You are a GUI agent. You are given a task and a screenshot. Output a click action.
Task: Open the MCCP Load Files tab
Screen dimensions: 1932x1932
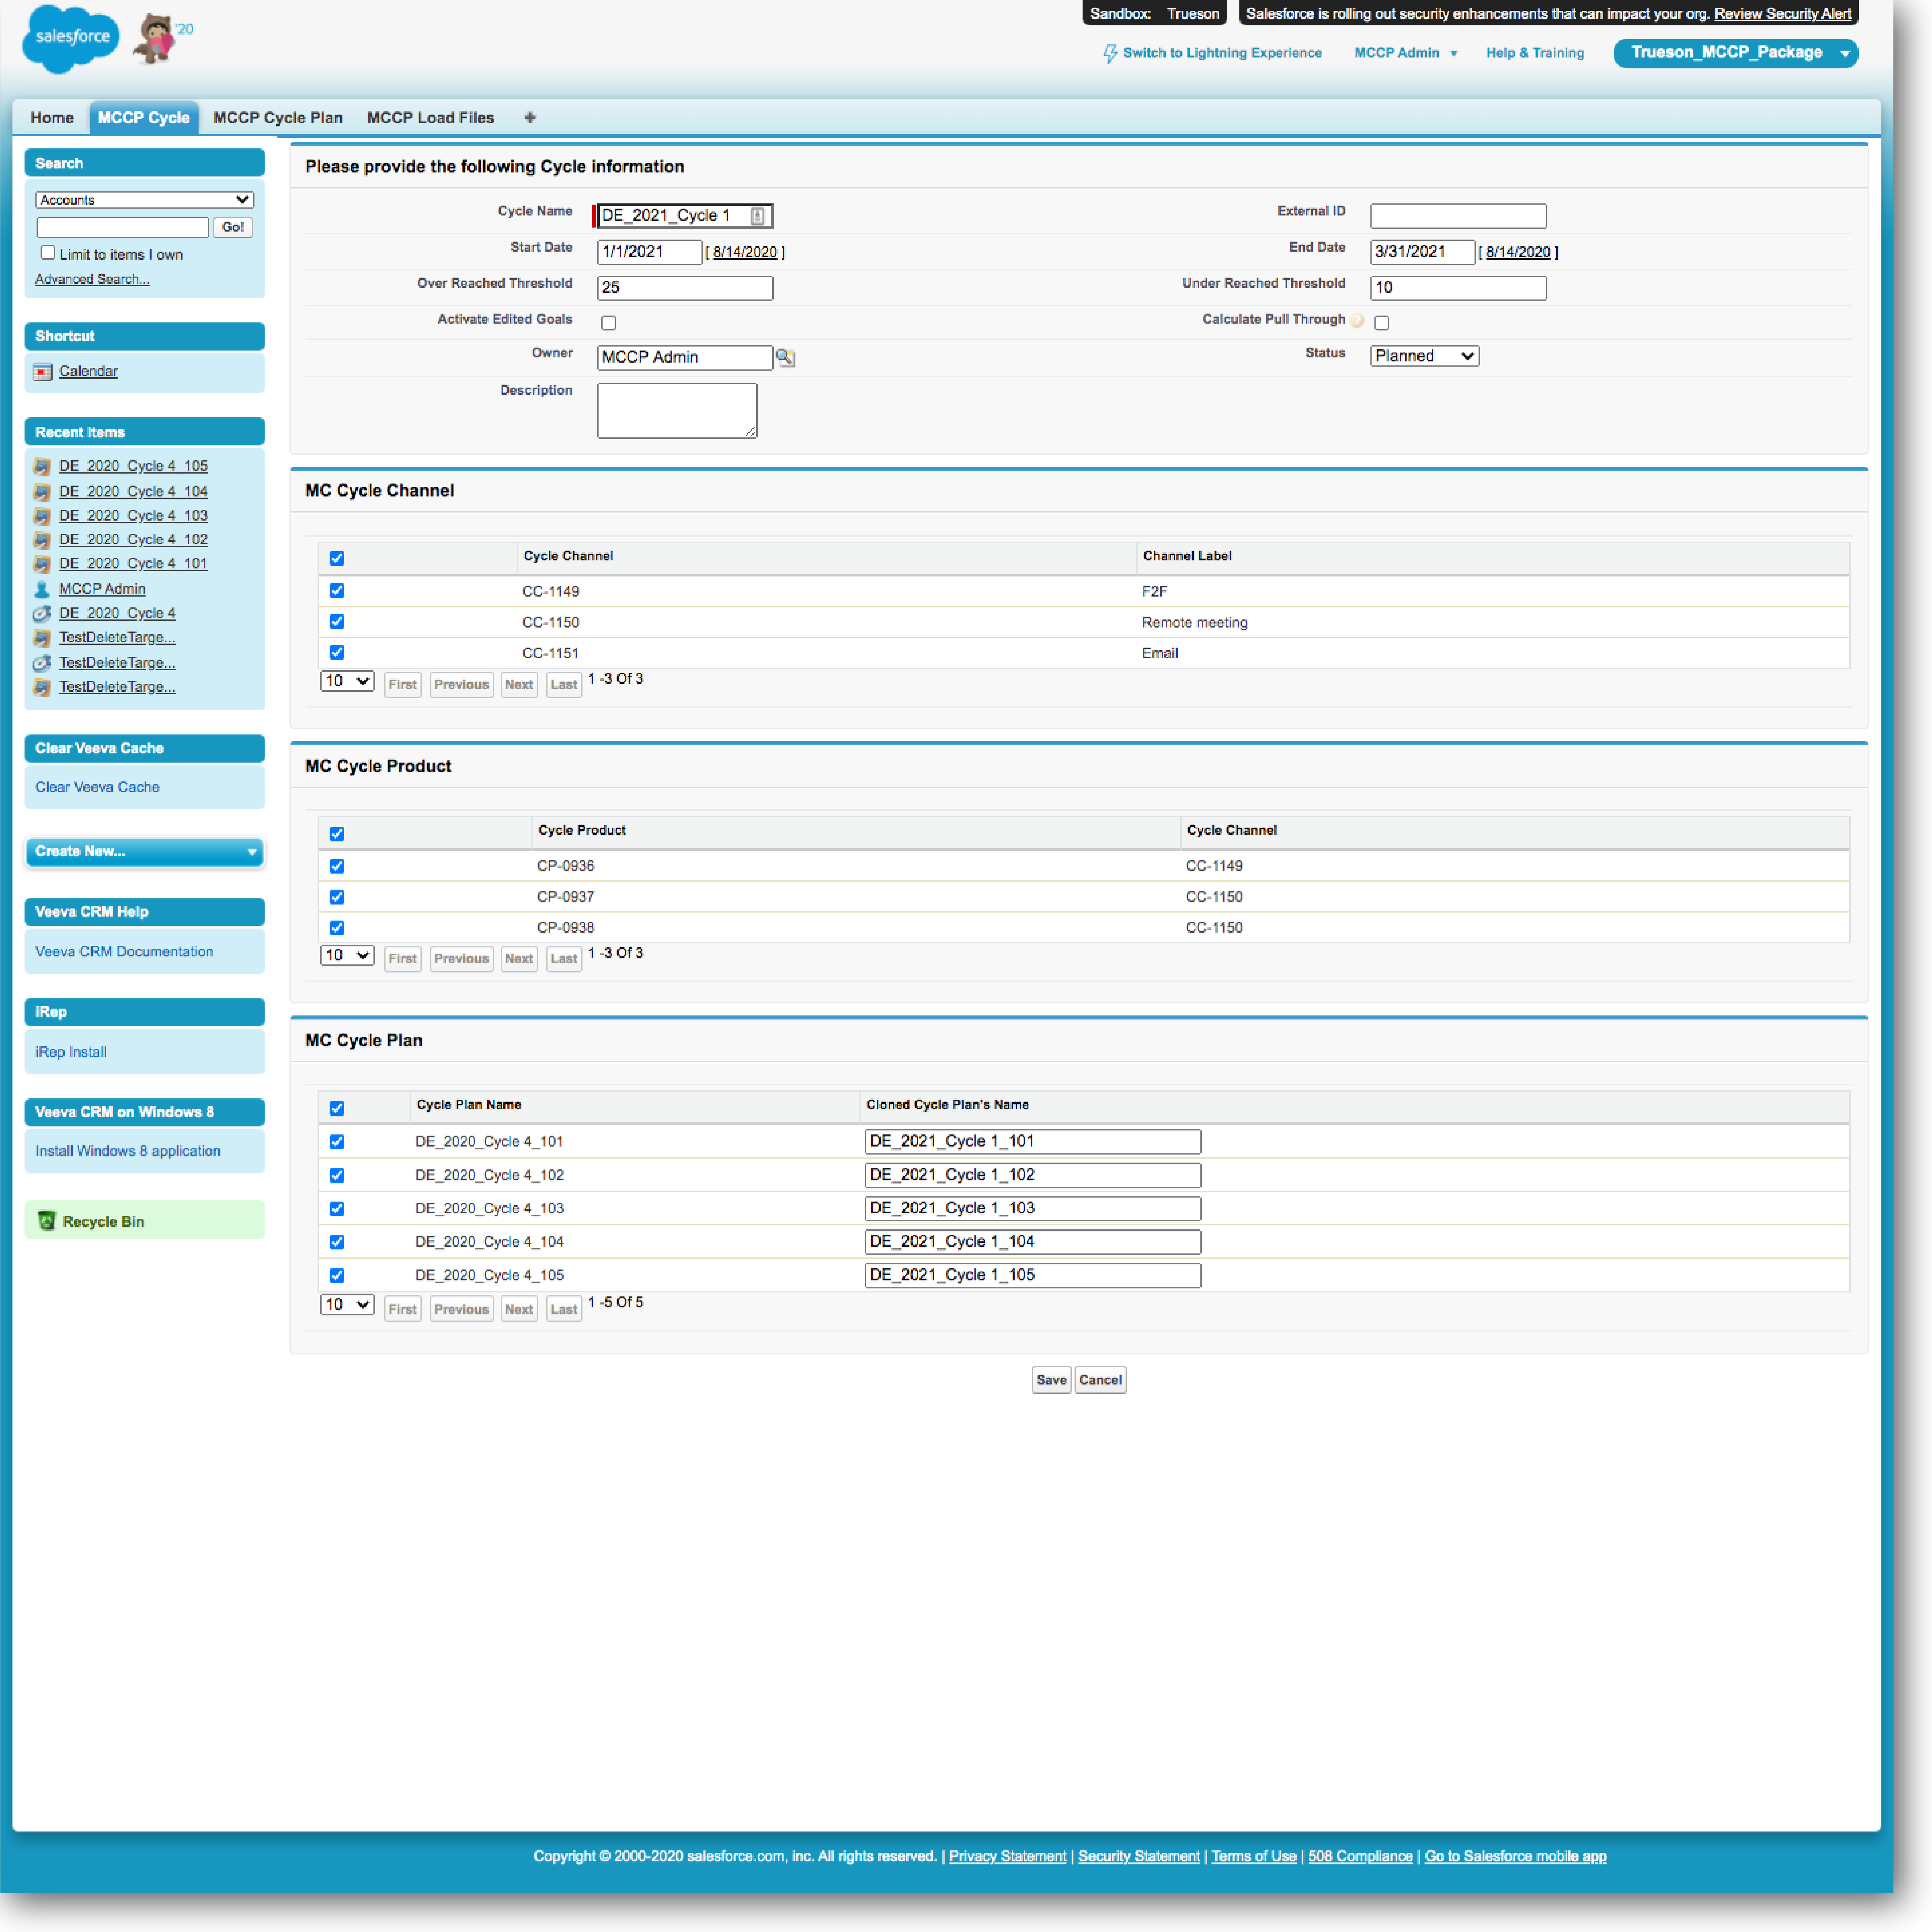[431, 118]
